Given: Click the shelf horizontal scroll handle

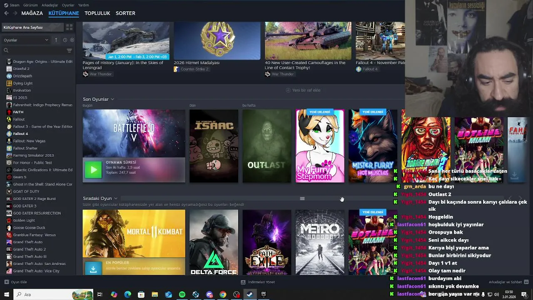Looking at the screenshot, I should pos(302,199).
